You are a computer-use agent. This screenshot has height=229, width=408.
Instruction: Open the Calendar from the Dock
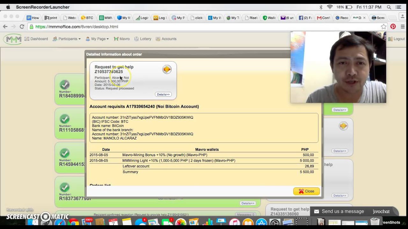pyautogui.click(x=113, y=223)
